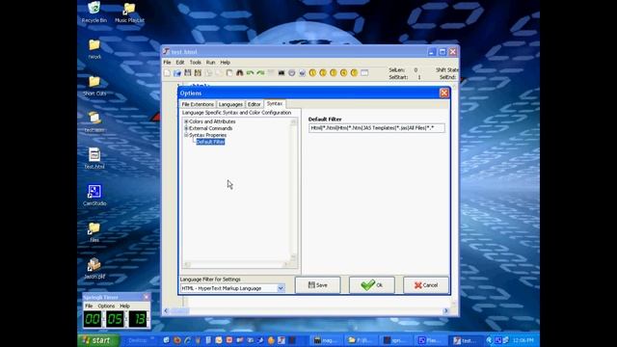617x347 pixels.
Task: Switch to the Editor tab
Action: point(255,104)
